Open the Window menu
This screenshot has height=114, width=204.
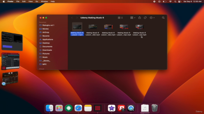pyautogui.click(x=44, y=2)
